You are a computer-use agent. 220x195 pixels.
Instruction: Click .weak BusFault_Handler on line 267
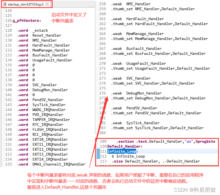[x=136, y=49]
